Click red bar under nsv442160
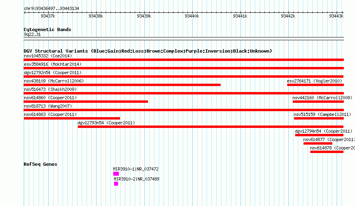Screen dimensions: 355x206 318,102
